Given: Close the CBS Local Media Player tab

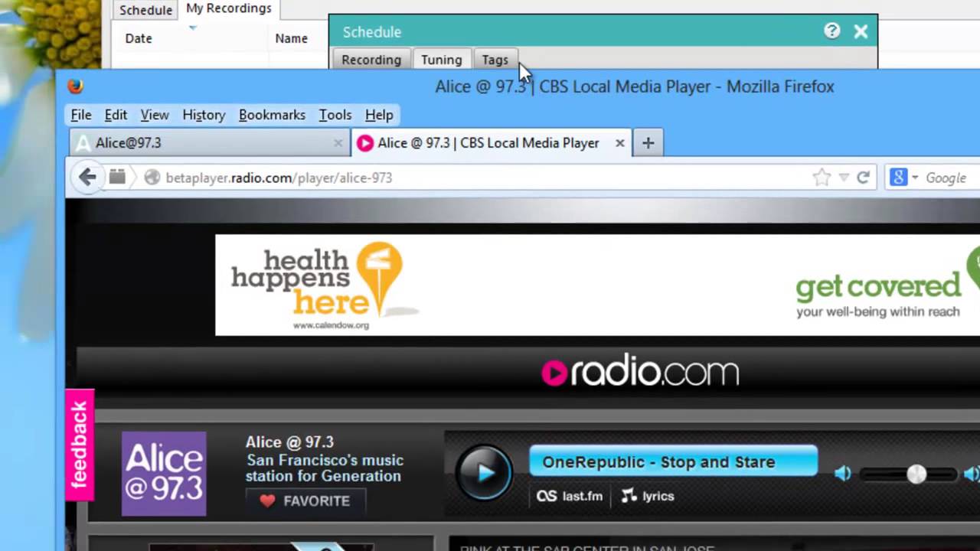Looking at the screenshot, I should point(619,143).
